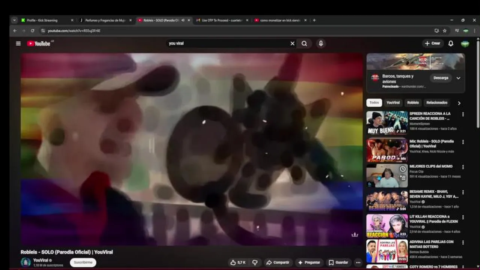The height and width of the screenshot is (270, 480).
Task: Open SPREEN REACCIONA video thumbnail
Action: pyautogui.click(x=387, y=123)
